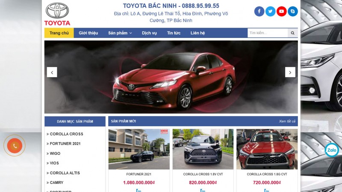Open the YouTube social icon
Image resolution: width=342 pixels, height=192 pixels.
pyautogui.click(x=281, y=12)
